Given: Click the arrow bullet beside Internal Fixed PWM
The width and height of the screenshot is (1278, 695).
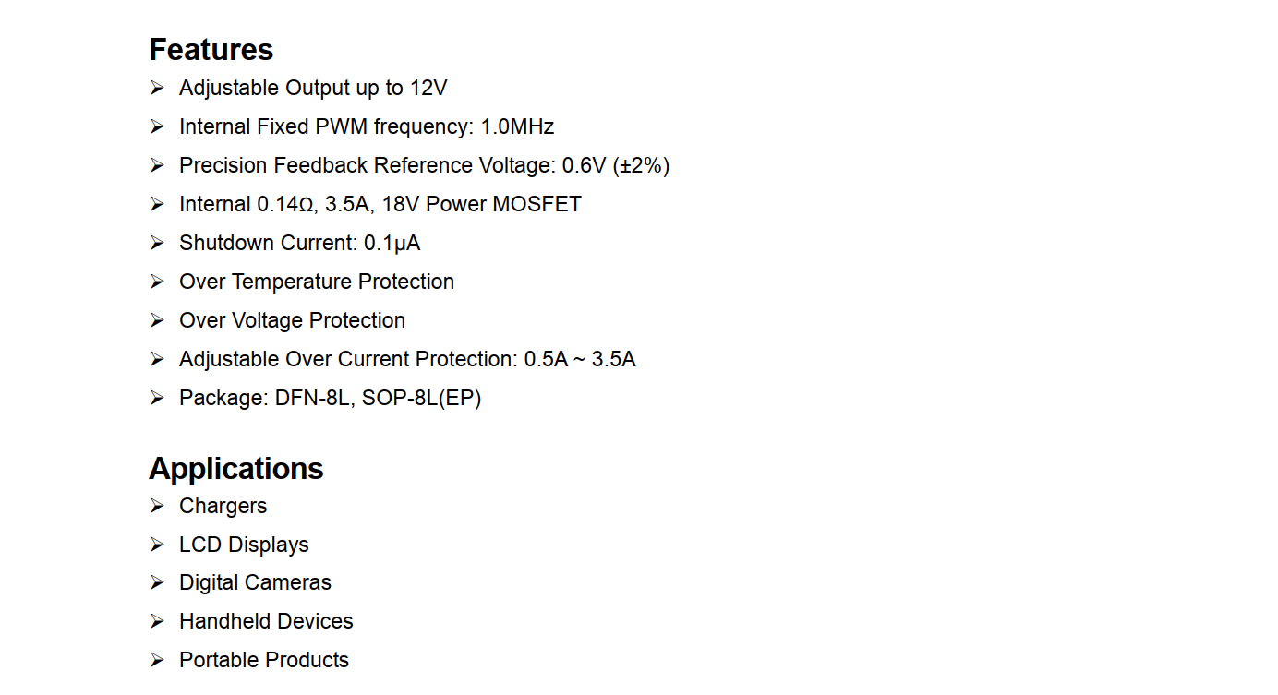Looking at the screenshot, I should [157, 126].
